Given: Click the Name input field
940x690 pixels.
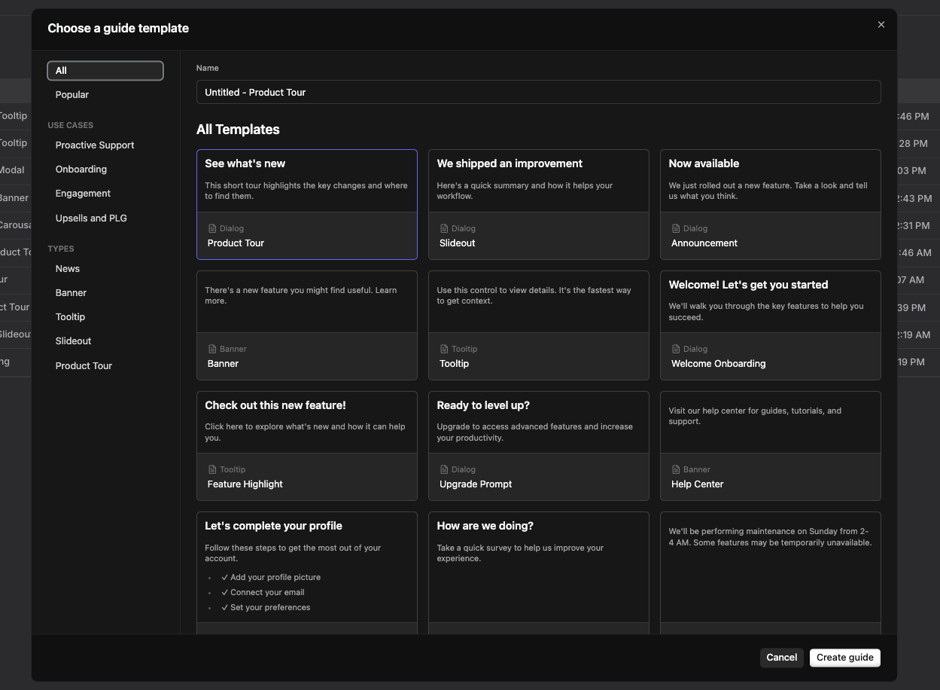Looking at the screenshot, I should click(538, 92).
